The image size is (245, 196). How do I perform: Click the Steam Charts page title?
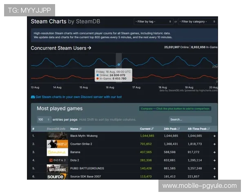65,21
